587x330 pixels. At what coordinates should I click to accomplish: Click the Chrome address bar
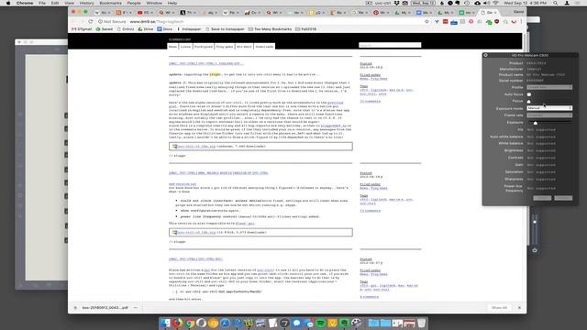[x=259, y=22]
